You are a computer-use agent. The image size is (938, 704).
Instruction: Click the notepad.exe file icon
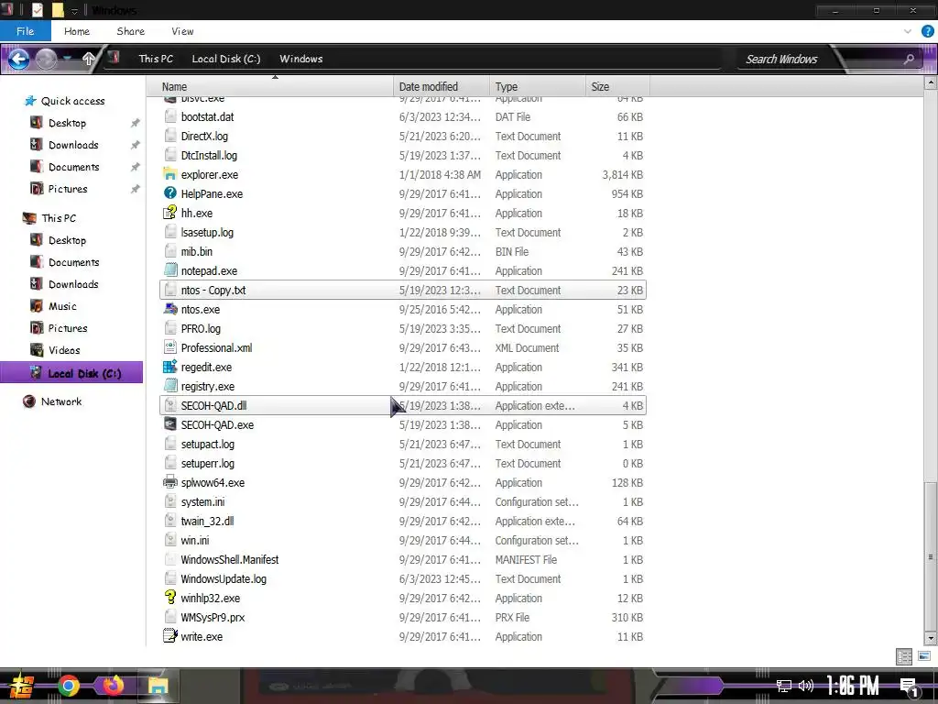(169, 270)
